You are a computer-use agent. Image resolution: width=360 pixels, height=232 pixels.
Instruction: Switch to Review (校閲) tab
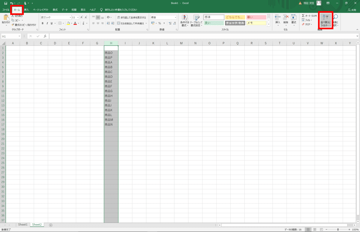click(74, 10)
